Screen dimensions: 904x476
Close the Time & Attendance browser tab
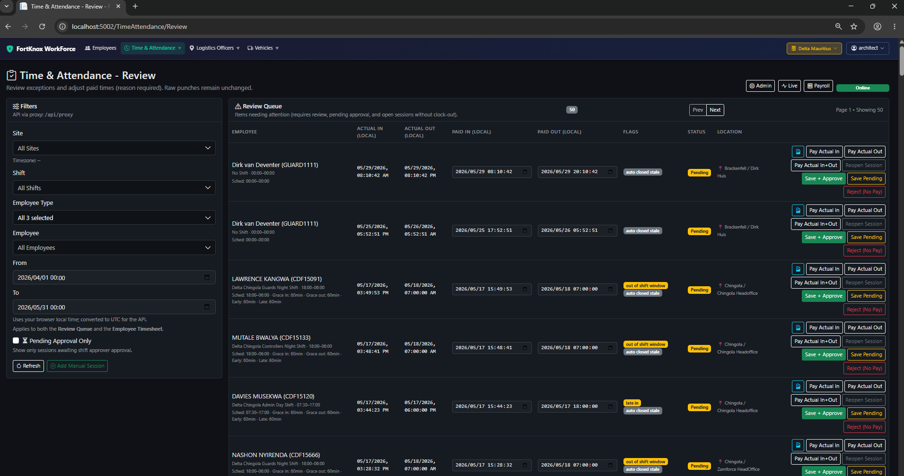click(118, 7)
